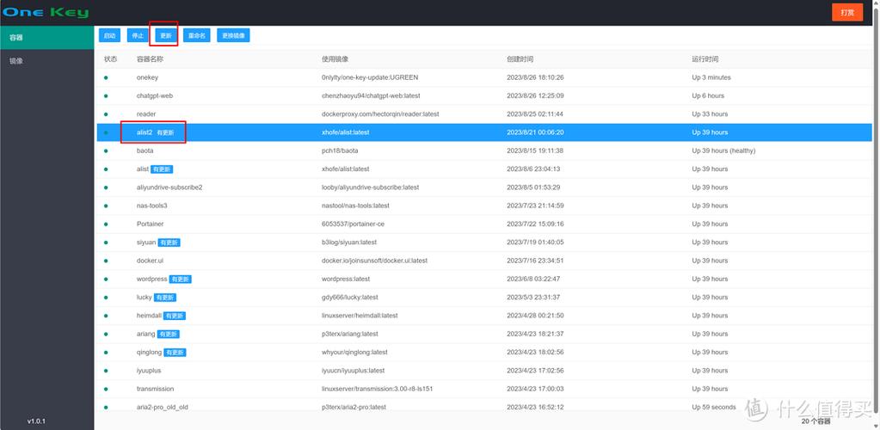Screen dimensions: 880x430
Task: Click image 6053537/portainer-ce
Action: click(354, 224)
